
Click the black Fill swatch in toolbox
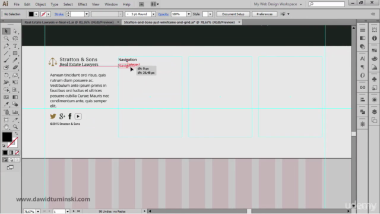pyautogui.click(x=7, y=137)
